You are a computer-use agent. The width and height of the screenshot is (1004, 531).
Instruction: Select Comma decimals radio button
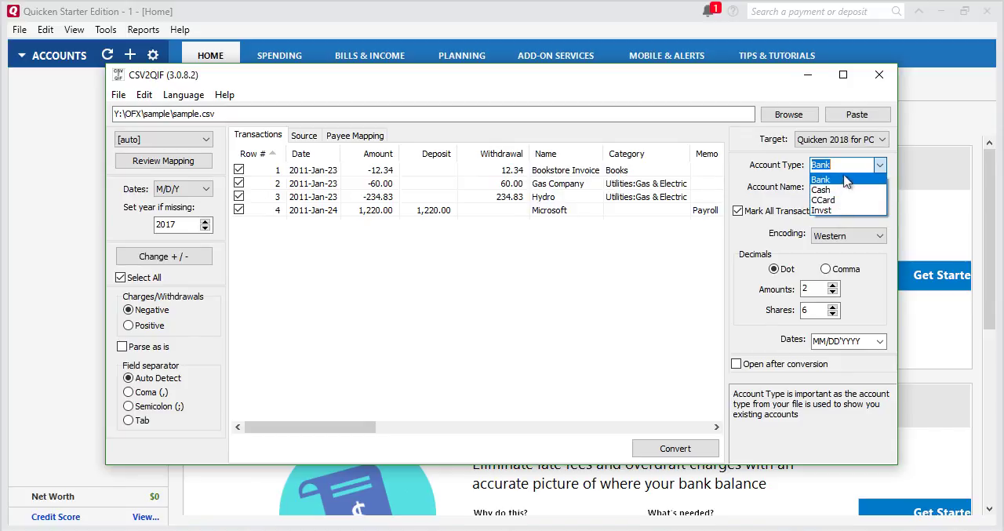[825, 268]
